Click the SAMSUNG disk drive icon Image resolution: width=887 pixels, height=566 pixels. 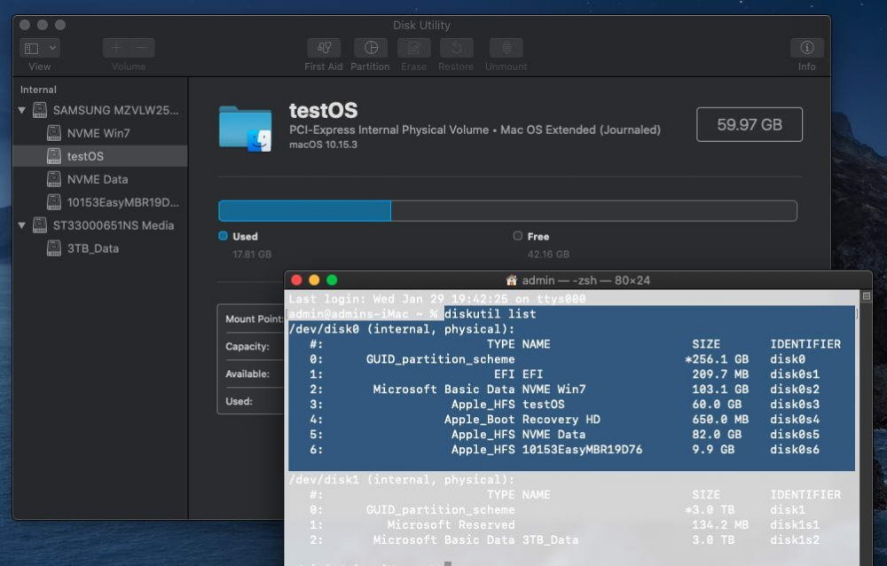(x=40, y=110)
